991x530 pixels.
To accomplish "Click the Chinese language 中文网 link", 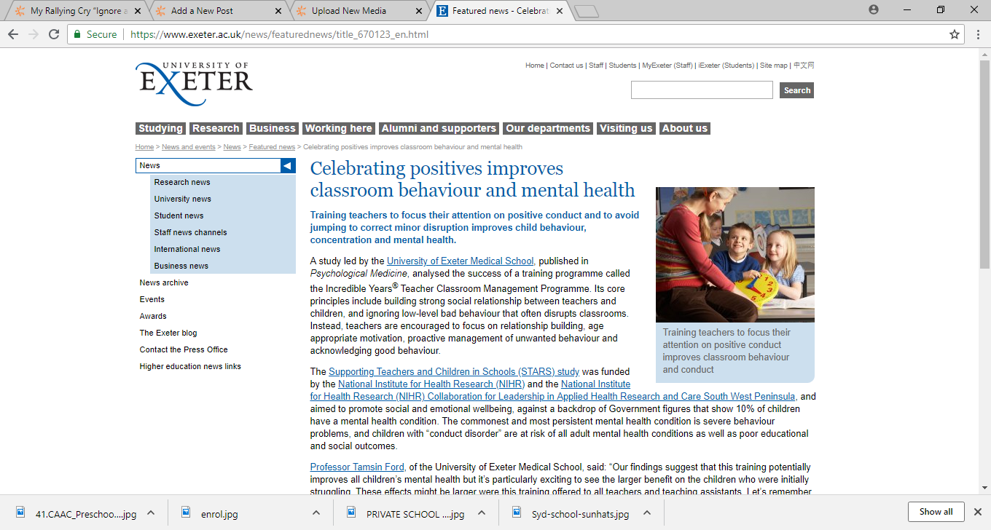I will tap(804, 66).
